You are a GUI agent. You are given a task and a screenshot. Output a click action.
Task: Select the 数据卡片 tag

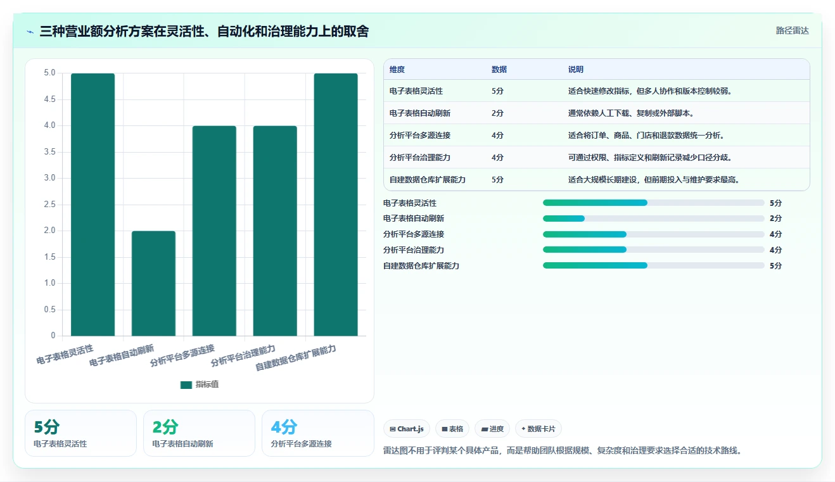539,429
